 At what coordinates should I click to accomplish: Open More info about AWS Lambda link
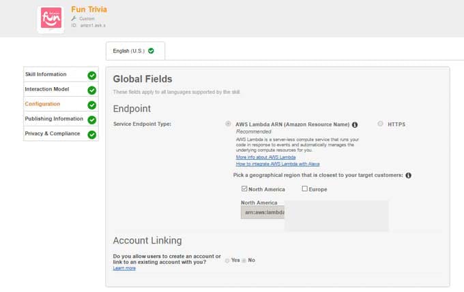point(265,157)
